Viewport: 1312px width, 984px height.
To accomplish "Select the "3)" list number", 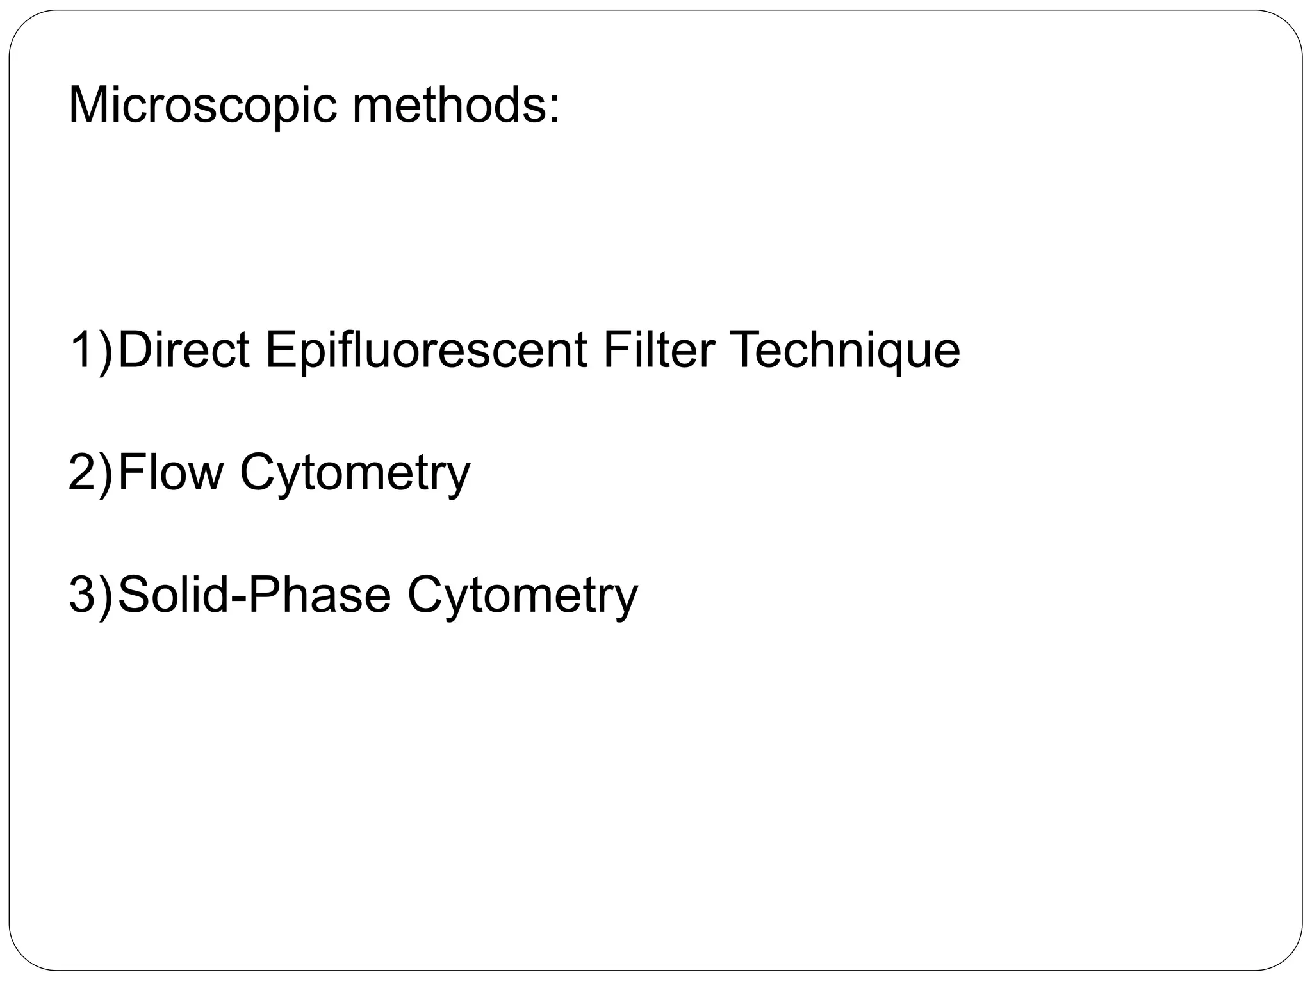I will [90, 595].
